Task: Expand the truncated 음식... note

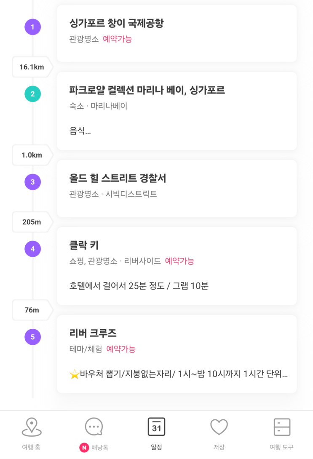Action: point(80,131)
